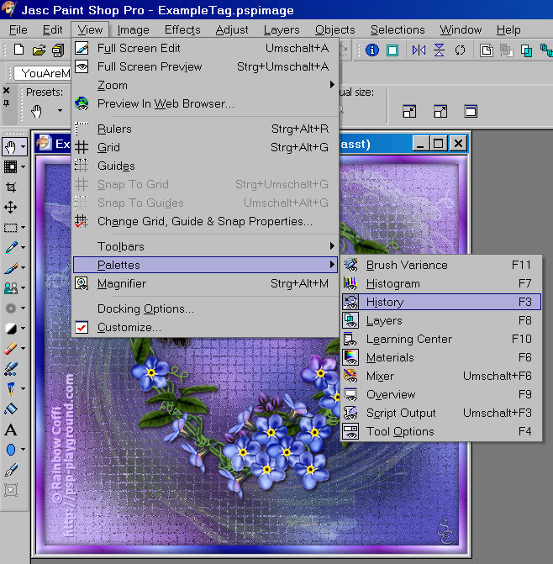Click the last window-fit icon in Tool Options
Screen dimensions: 553x564
click(x=470, y=111)
